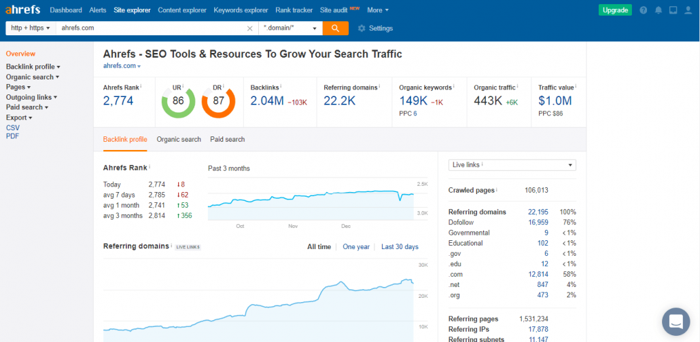Click the CSV export link
The width and height of the screenshot is (700, 342).
[x=12, y=128]
